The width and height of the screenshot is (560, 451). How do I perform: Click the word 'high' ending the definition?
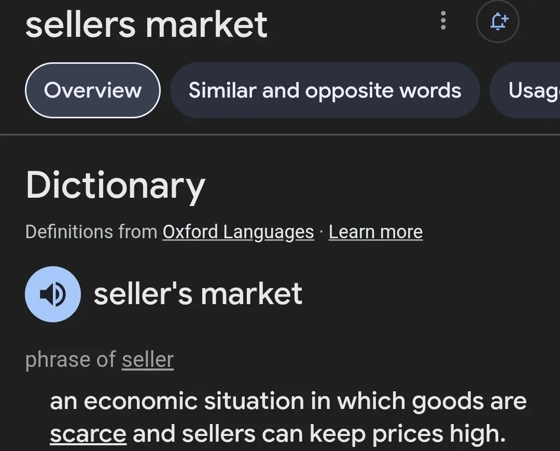click(x=478, y=434)
